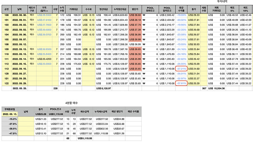Click the red average price US$ 38.60
Screen dimensions: 253x142
(135, 15)
